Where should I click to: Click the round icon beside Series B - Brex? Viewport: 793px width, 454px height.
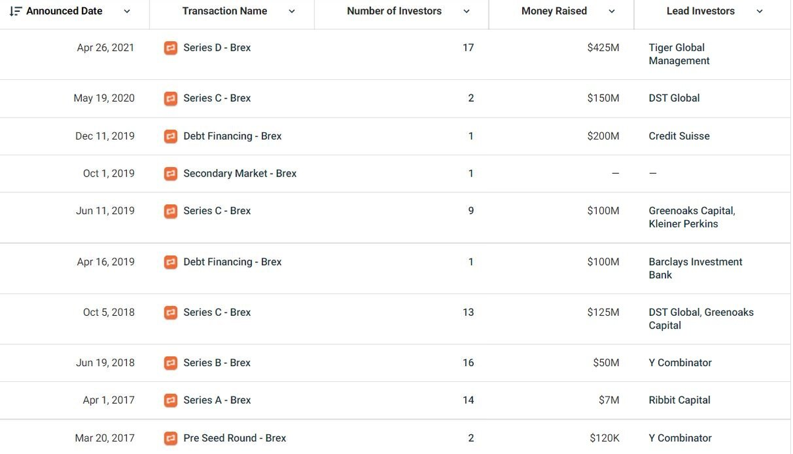pyautogui.click(x=171, y=362)
